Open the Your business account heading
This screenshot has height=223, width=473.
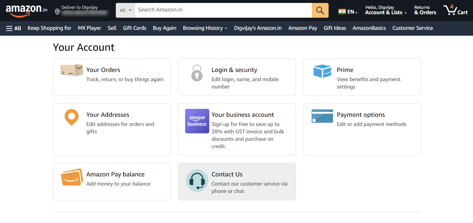pos(243,115)
